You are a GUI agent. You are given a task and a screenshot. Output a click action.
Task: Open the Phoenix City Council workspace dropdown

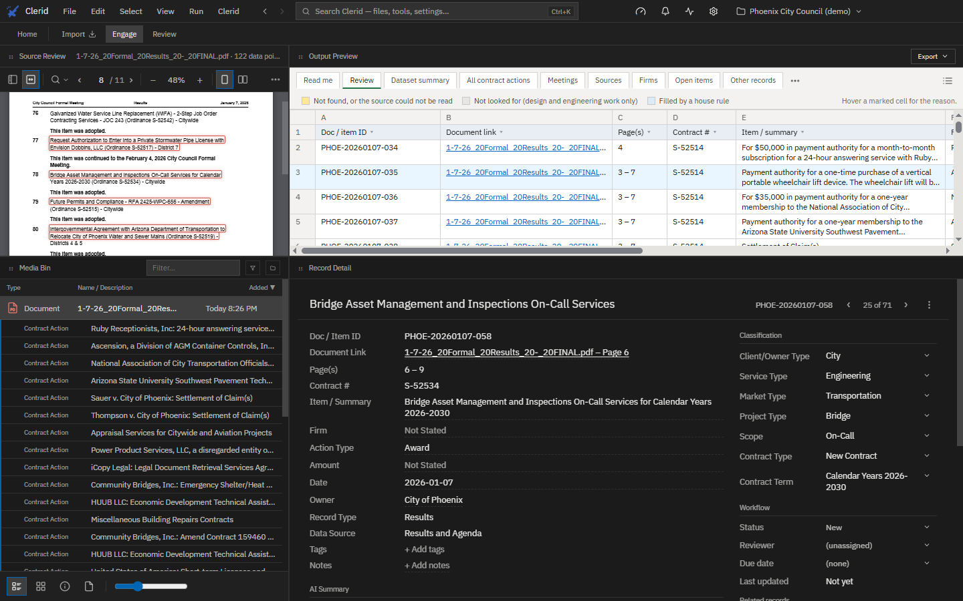point(798,11)
